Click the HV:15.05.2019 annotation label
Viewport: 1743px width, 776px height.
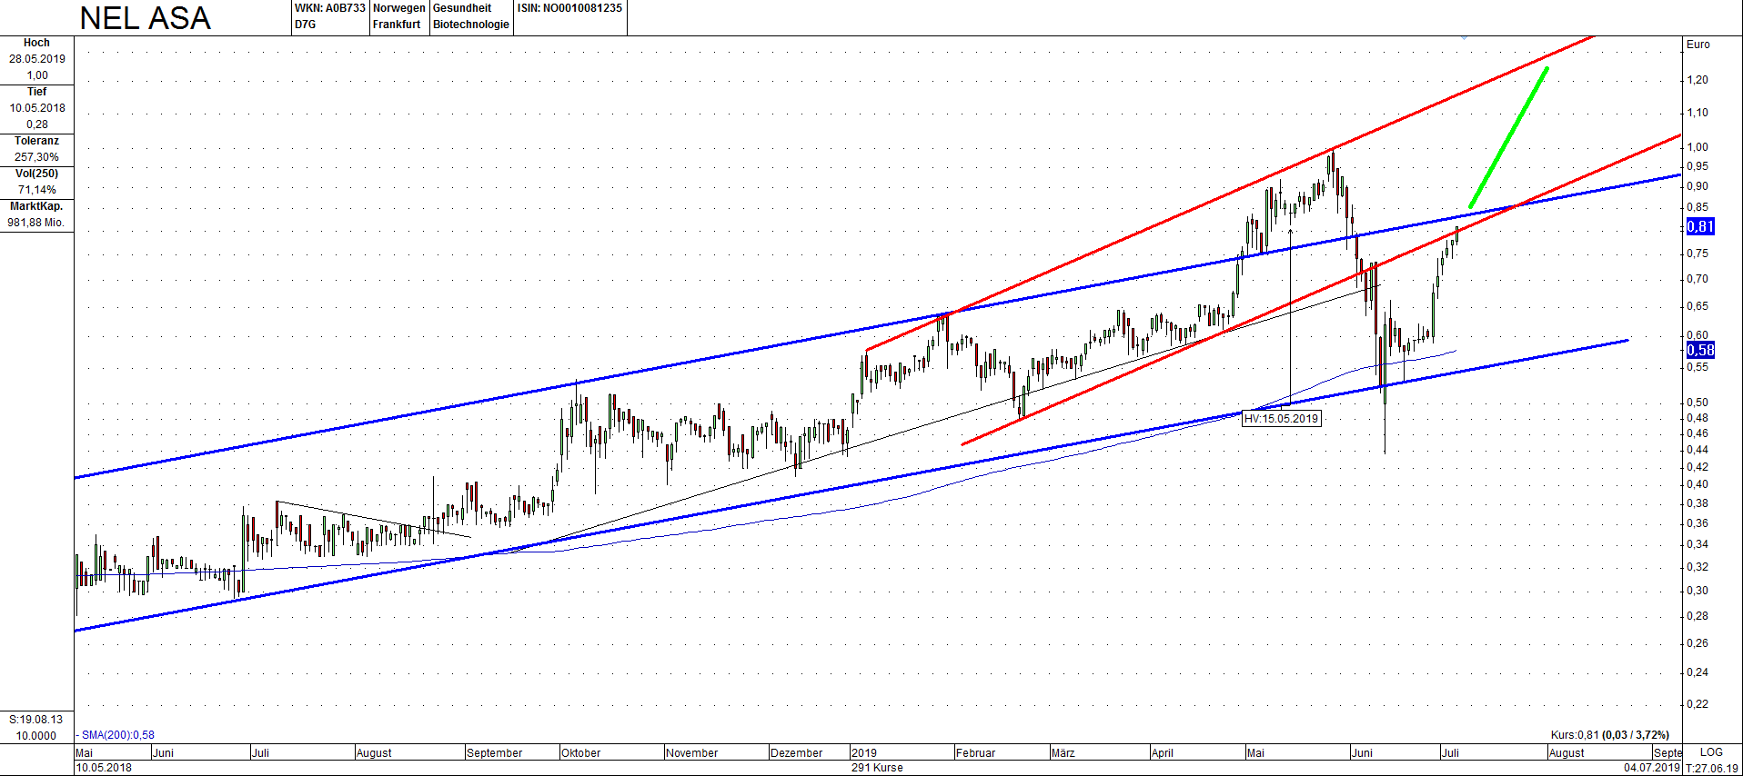[x=1281, y=419]
